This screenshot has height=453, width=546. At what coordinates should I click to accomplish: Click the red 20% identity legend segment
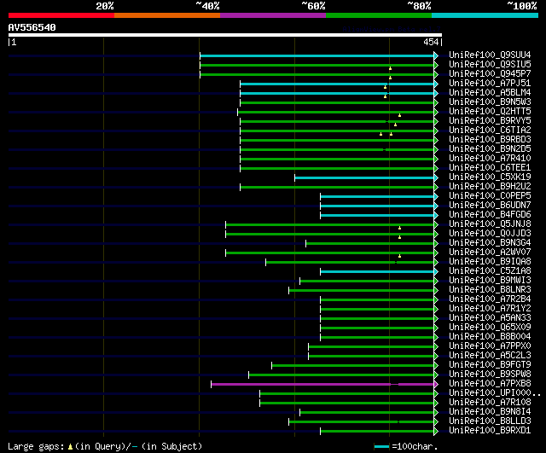pyautogui.click(x=61, y=15)
